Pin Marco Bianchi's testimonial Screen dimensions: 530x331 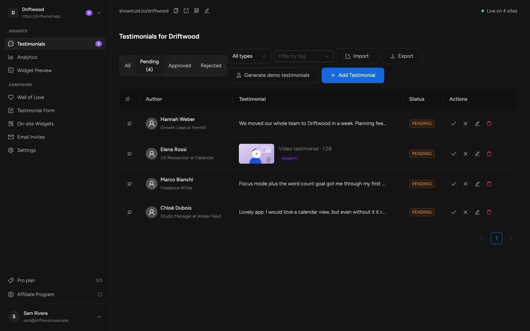click(129, 184)
